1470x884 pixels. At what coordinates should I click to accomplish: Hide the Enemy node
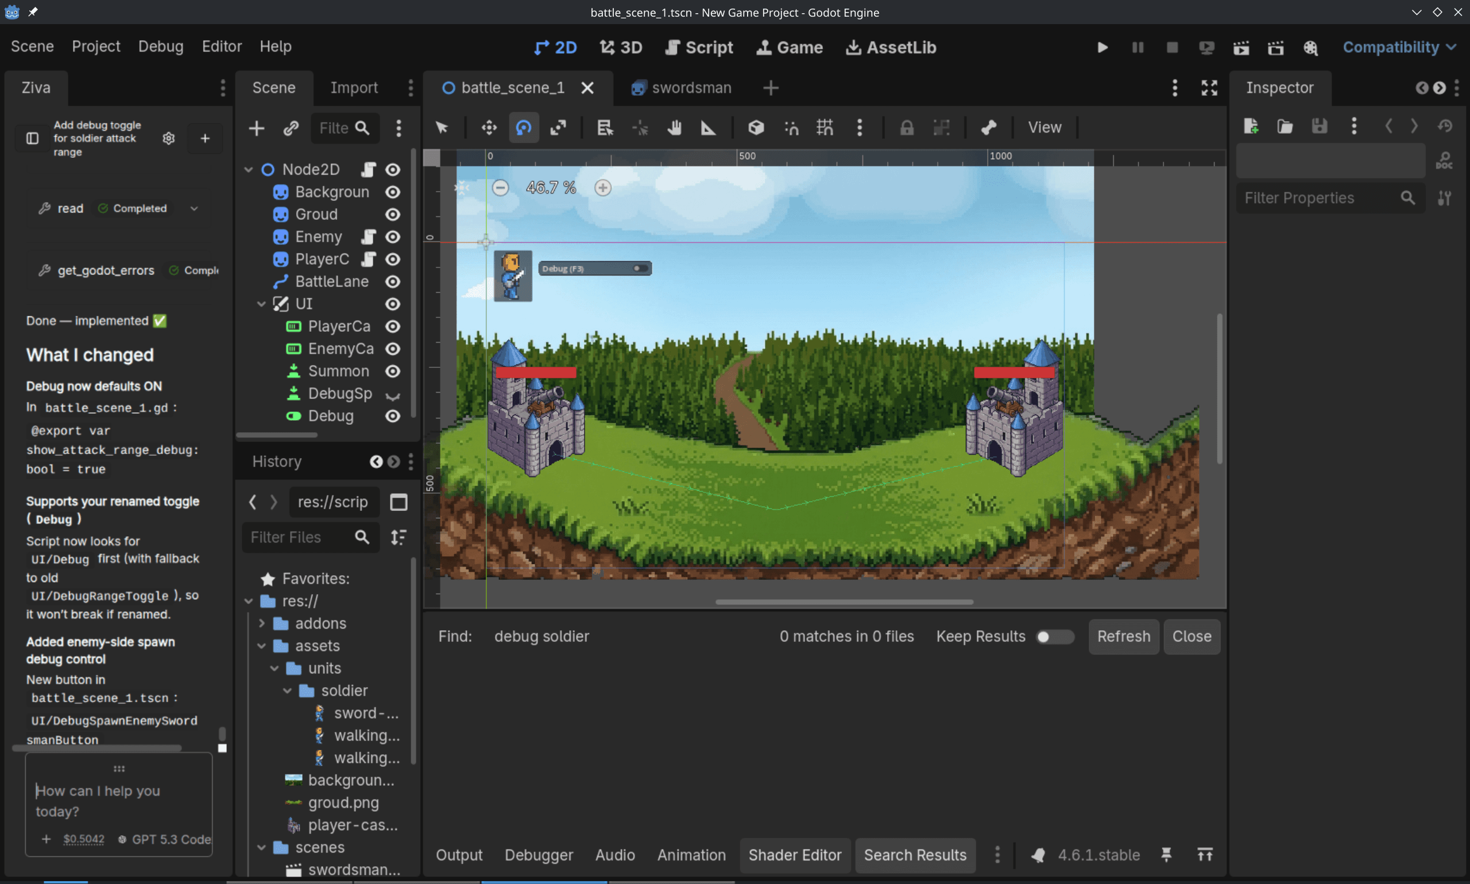393,237
